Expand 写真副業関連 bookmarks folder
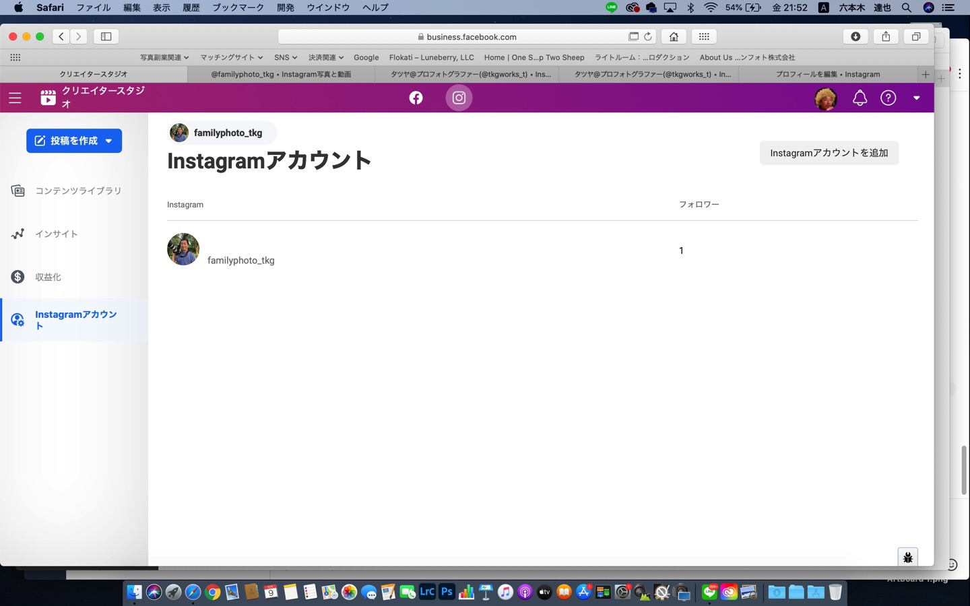Viewport: 970px width, 606px height. click(x=164, y=58)
